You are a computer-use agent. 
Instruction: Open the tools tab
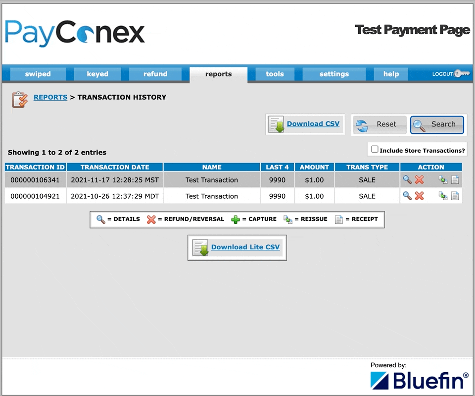point(275,74)
